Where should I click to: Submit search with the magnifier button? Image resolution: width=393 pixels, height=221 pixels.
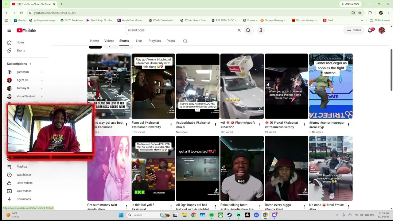(248, 30)
